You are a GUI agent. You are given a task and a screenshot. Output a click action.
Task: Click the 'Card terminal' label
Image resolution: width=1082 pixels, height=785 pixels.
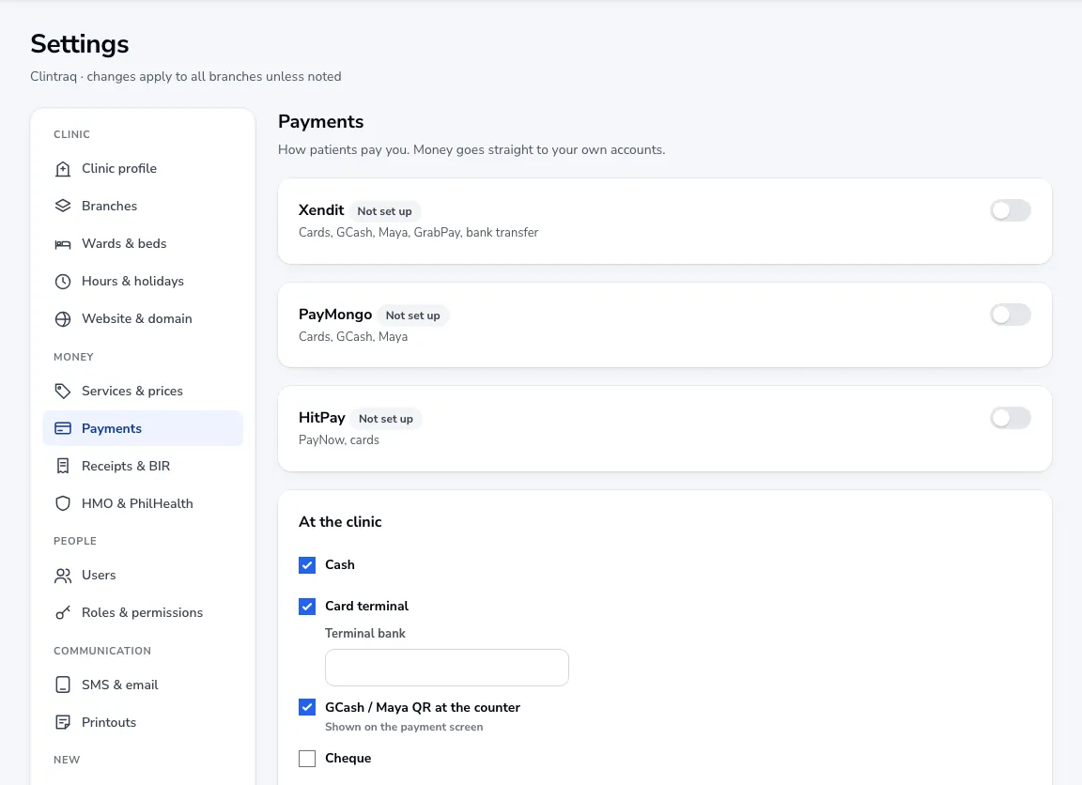point(366,607)
